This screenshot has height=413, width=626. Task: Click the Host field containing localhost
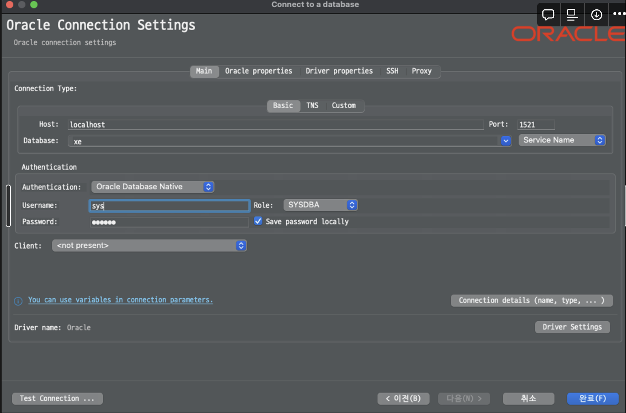[x=276, y=125]
